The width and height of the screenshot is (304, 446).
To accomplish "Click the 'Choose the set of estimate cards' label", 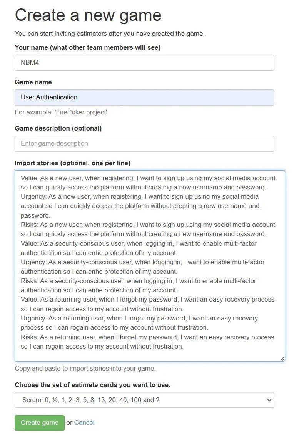I will (93, 385).
